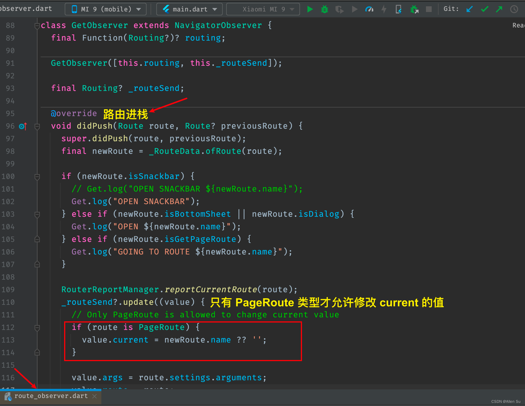Update project with Git blue arrow
This screenshot has height=406, width=525.
469,9
